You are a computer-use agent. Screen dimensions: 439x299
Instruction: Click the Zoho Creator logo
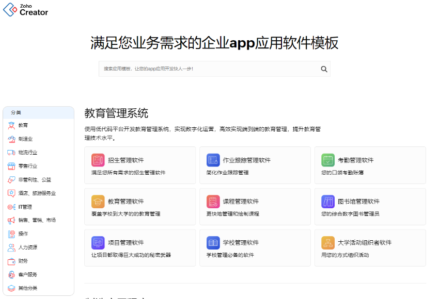pos(25,9)
